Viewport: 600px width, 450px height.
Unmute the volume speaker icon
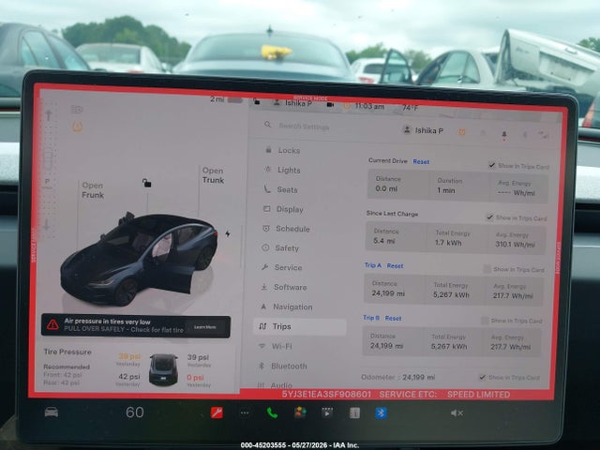(457, 412)
